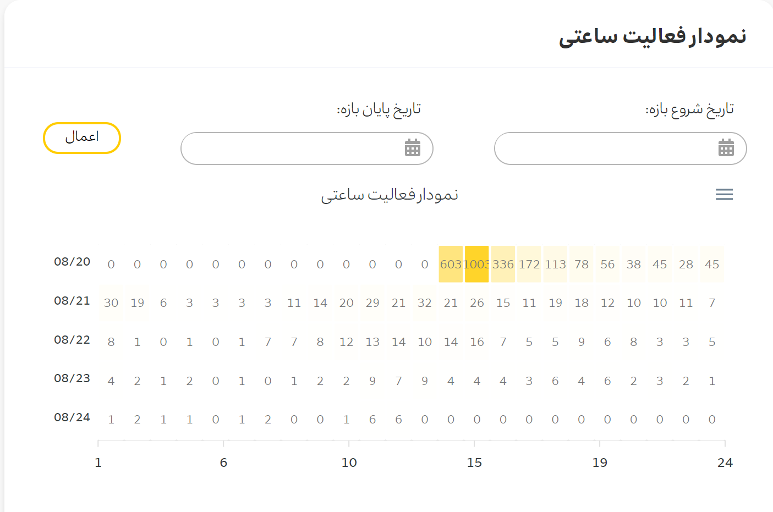The image size is (773, 512).
Task: Focus the تاریخ شروع بازه input field
Action: pos(621,148)
